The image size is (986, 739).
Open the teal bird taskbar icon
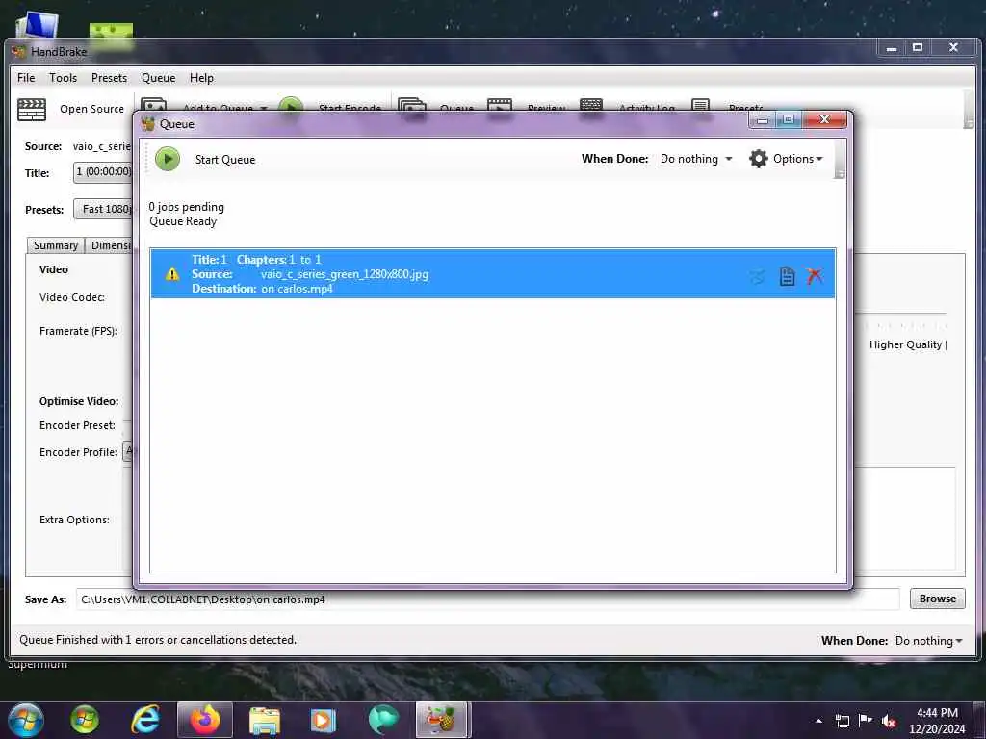point(383,720)
